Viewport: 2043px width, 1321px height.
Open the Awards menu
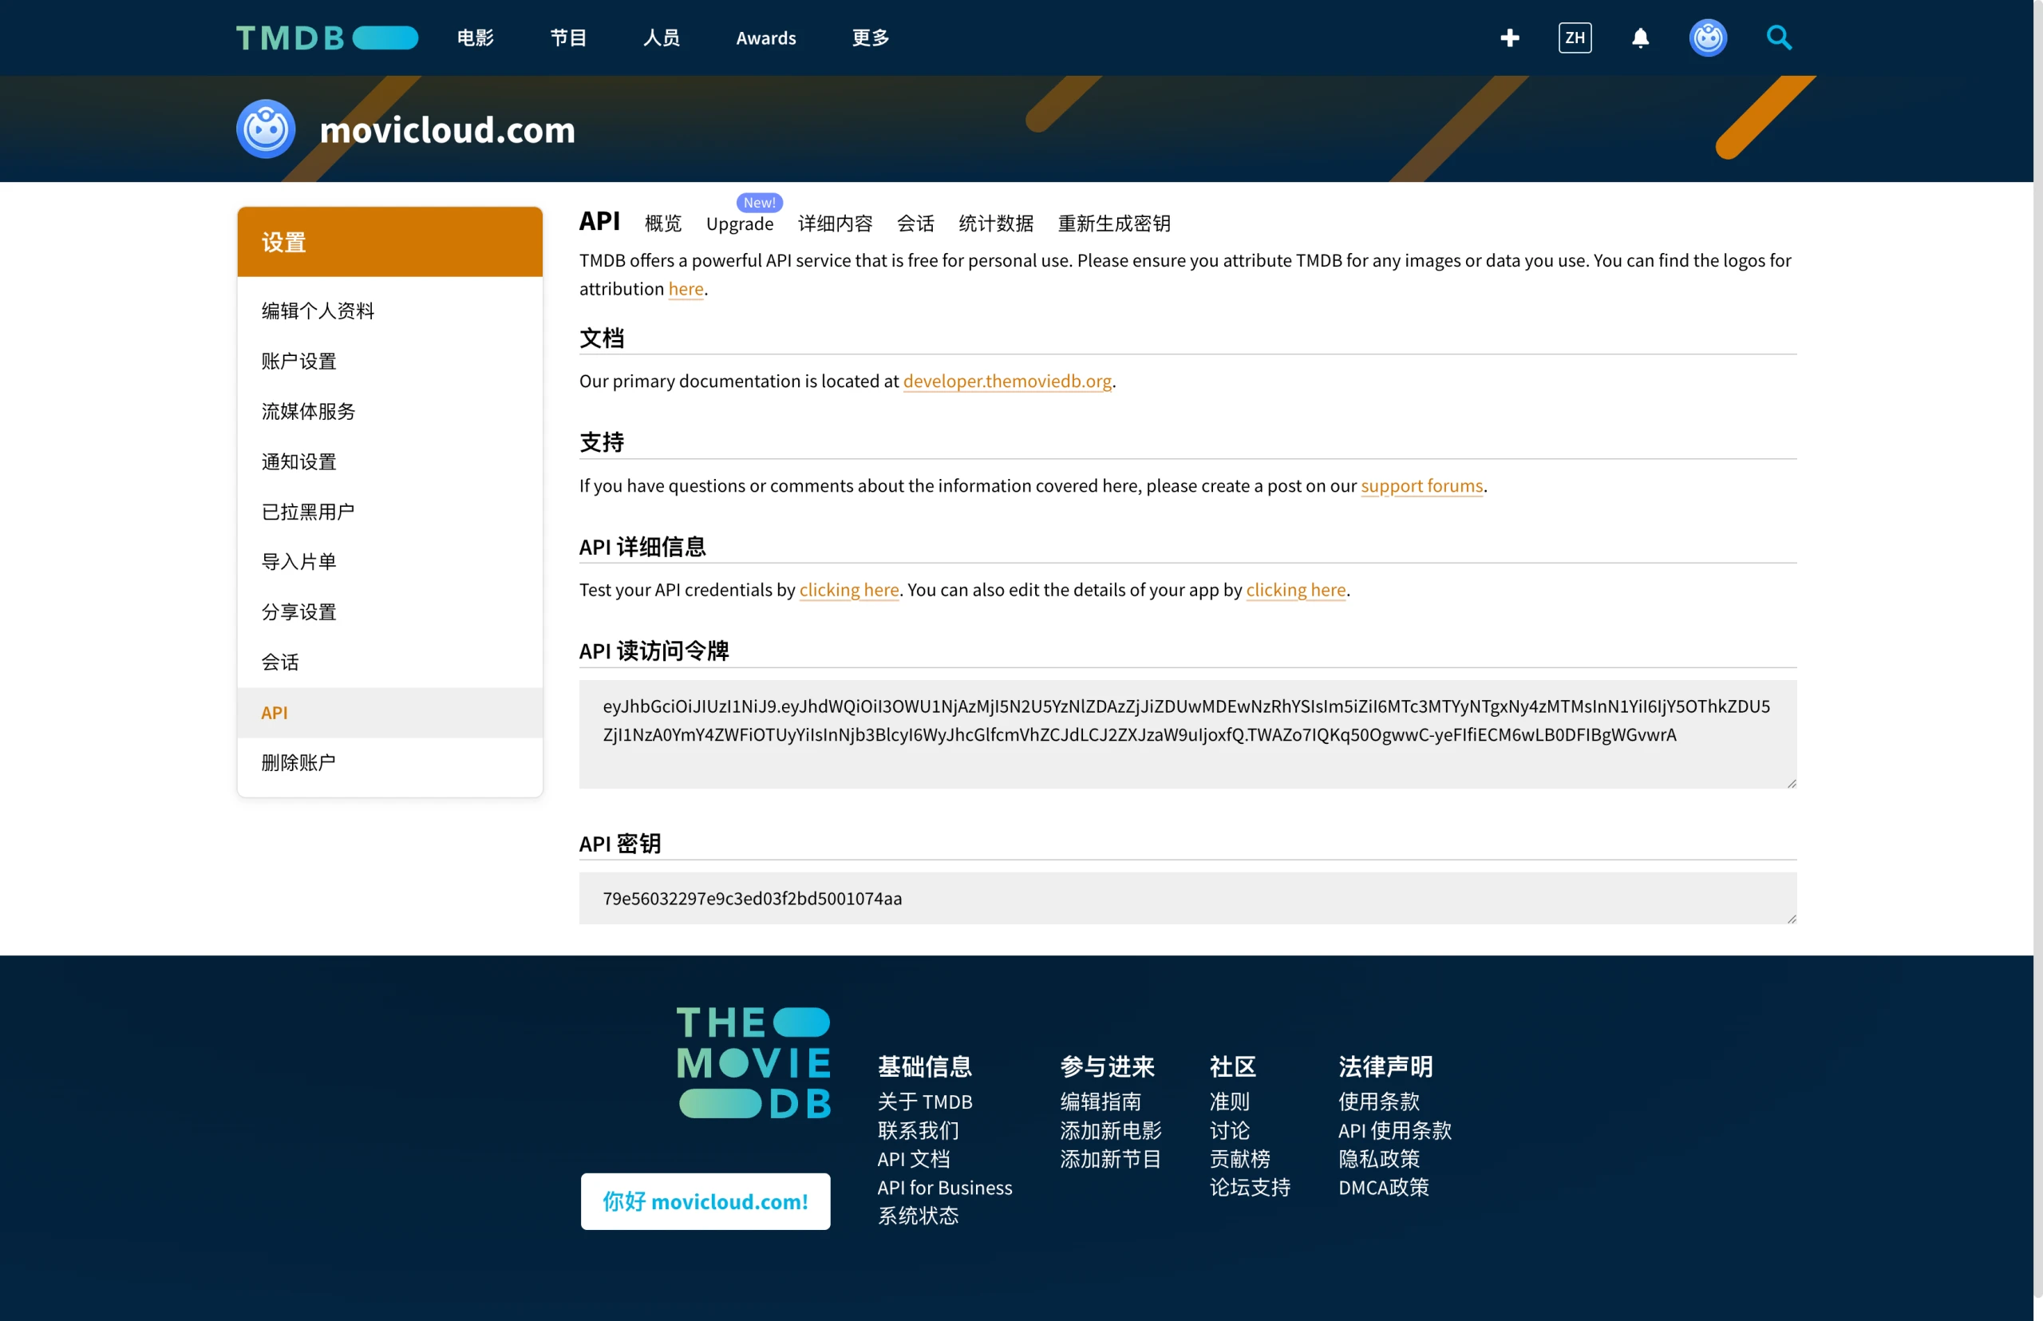[x=766, y=38]
